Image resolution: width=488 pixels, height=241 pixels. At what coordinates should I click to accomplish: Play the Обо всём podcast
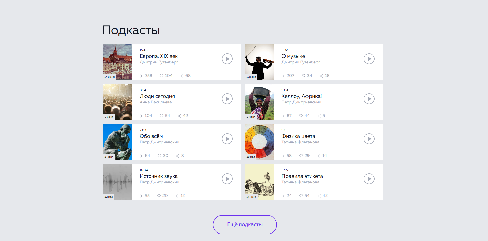click(227, 139)
